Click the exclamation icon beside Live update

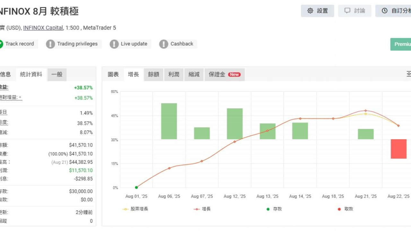(x=114, y=44)
